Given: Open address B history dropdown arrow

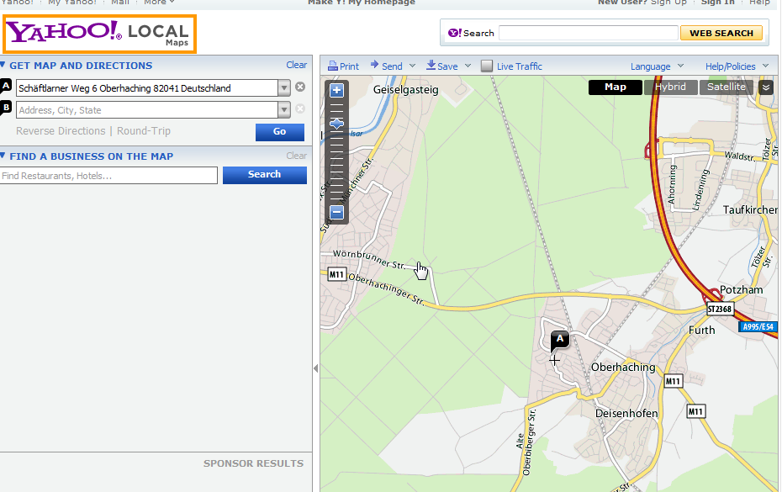Looking at the screenshot, I should point(283,110).
